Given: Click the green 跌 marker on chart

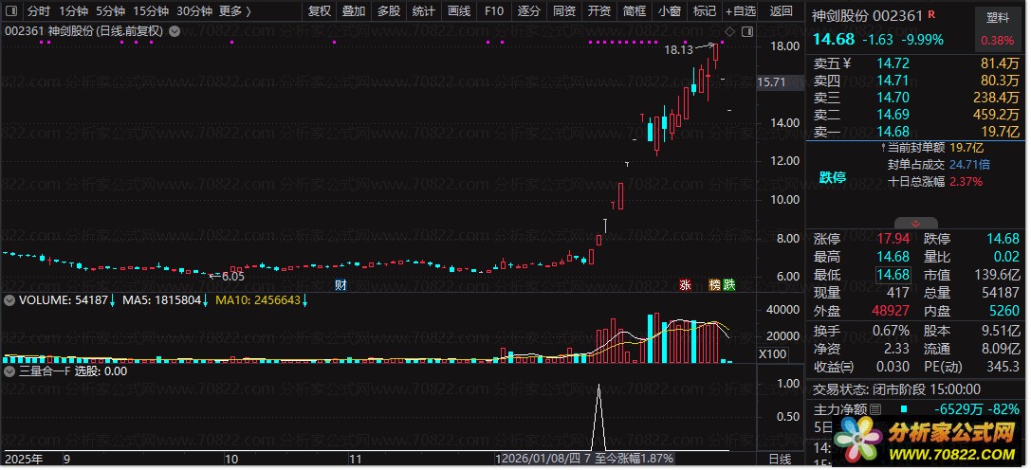Looking at the screenshot, I should click(x=728, y=284).
